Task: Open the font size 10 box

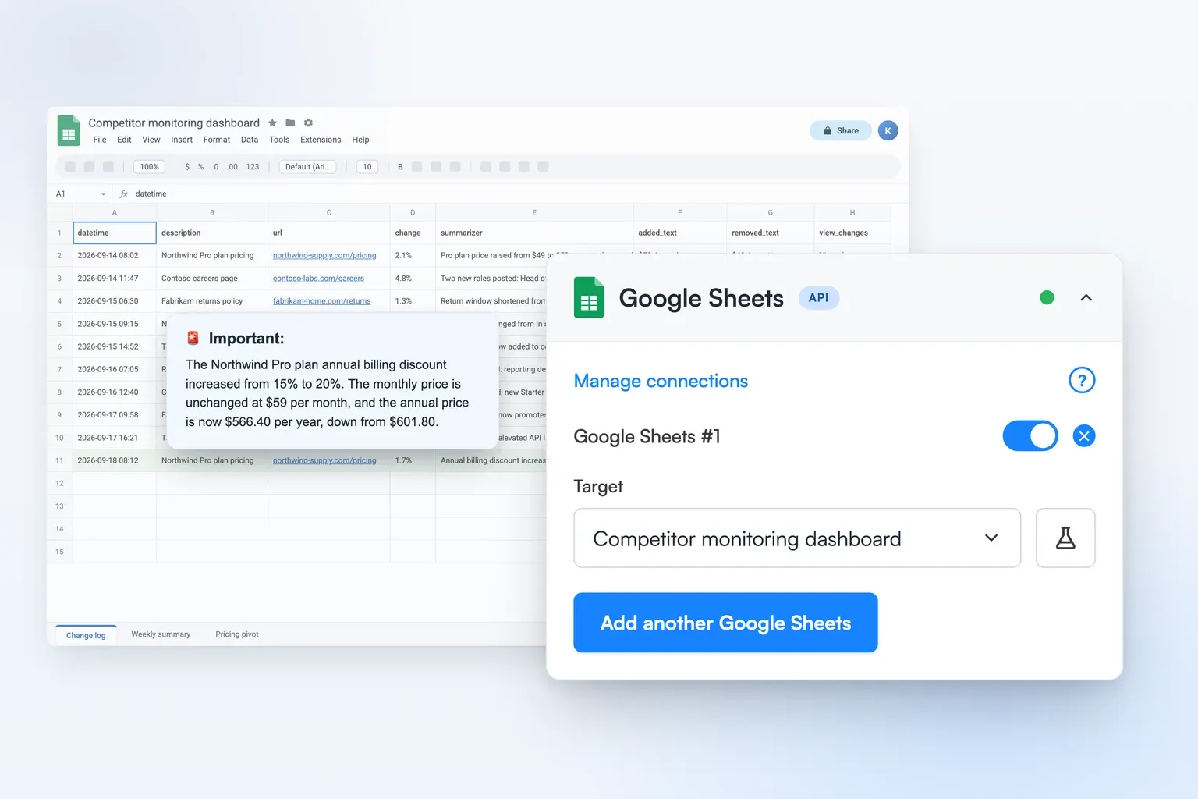Action: pyautogui.click(x=367, y=166)
